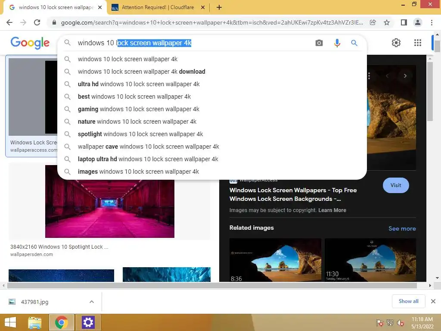
Task: Open network status in system tray
Action: coord(390,323)
